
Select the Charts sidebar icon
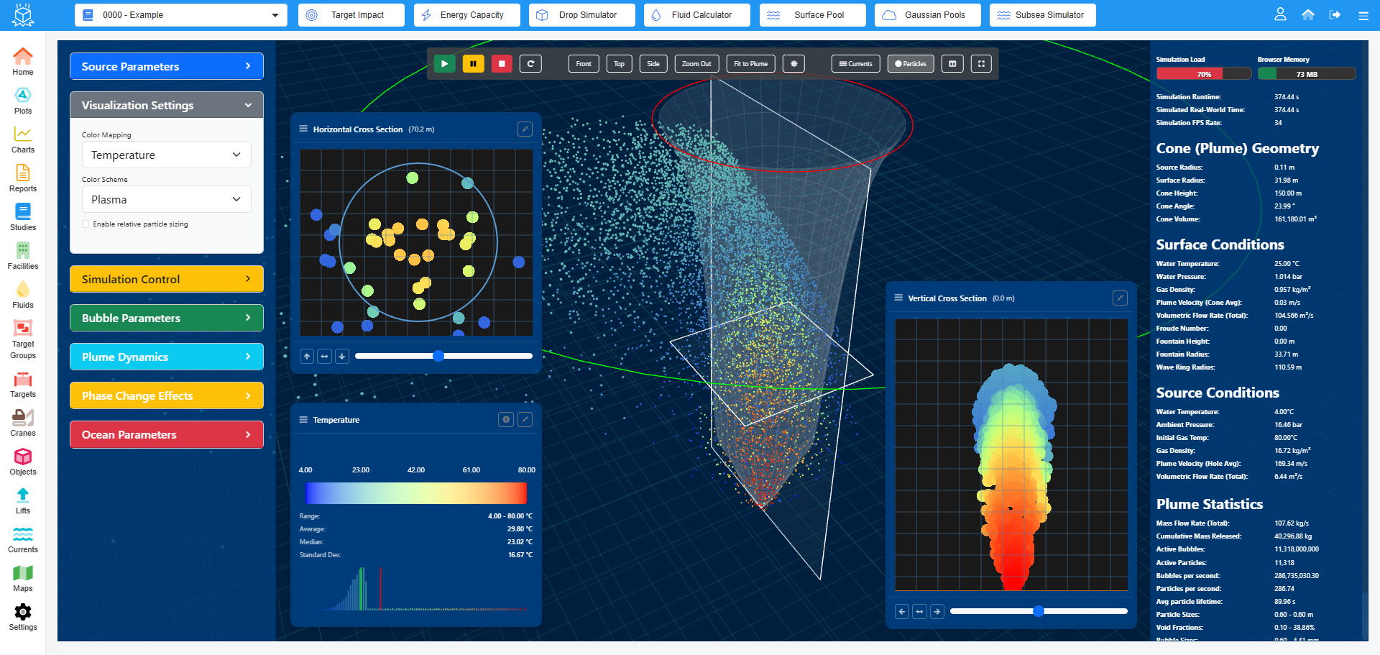[x=22, y=138]
